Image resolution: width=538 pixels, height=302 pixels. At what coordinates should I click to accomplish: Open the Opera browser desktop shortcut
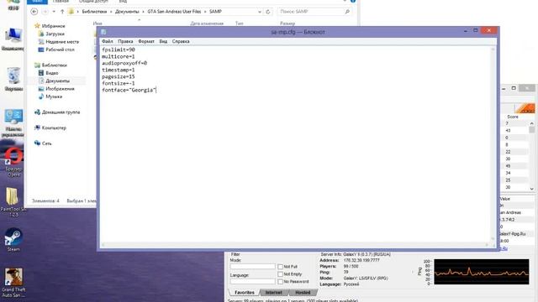13,161
